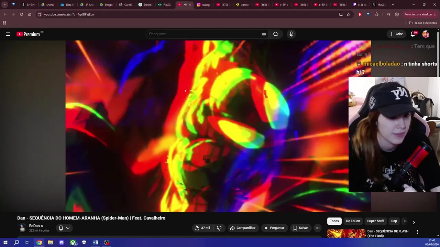The height and width of the screenshot is (247, 440).
Task: Start voice search with the microphone
Action: 291,34
